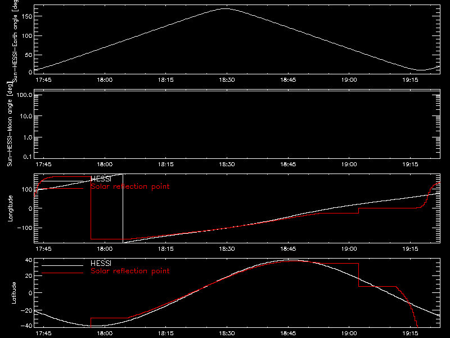Click the 17:45 label under Moon angle plot
This screenshot has width=450, height=338.
43,164
